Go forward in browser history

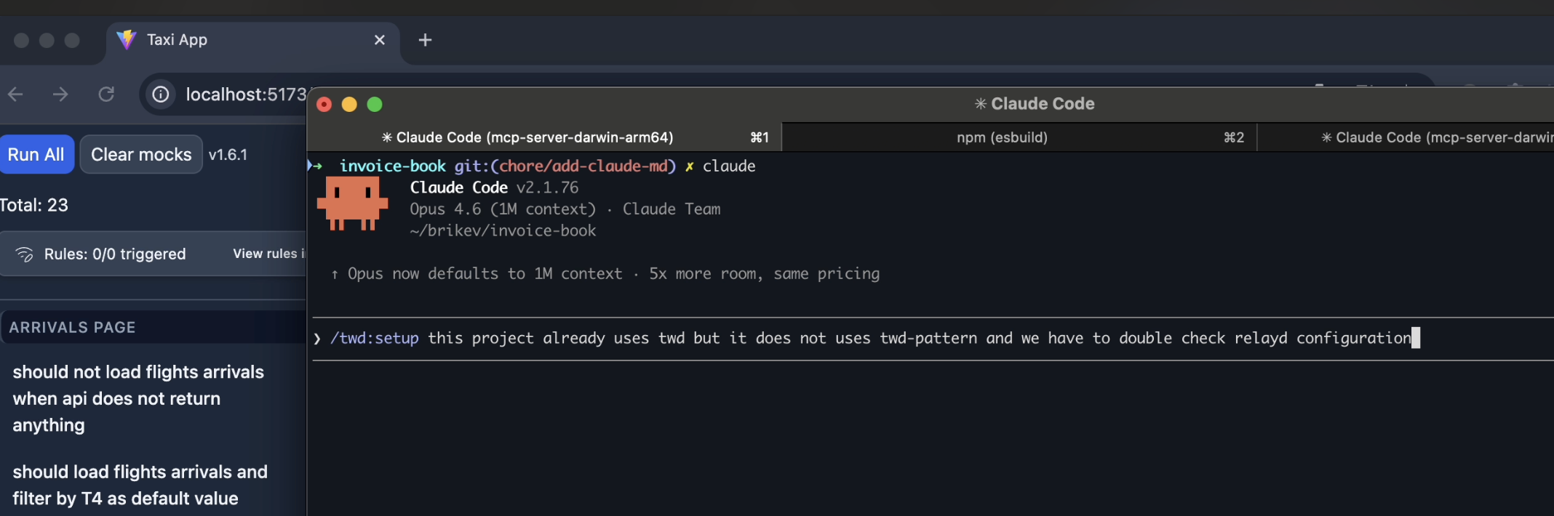(61, 94)
